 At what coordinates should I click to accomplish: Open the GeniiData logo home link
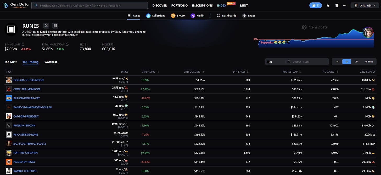click(x=16, y=5)
